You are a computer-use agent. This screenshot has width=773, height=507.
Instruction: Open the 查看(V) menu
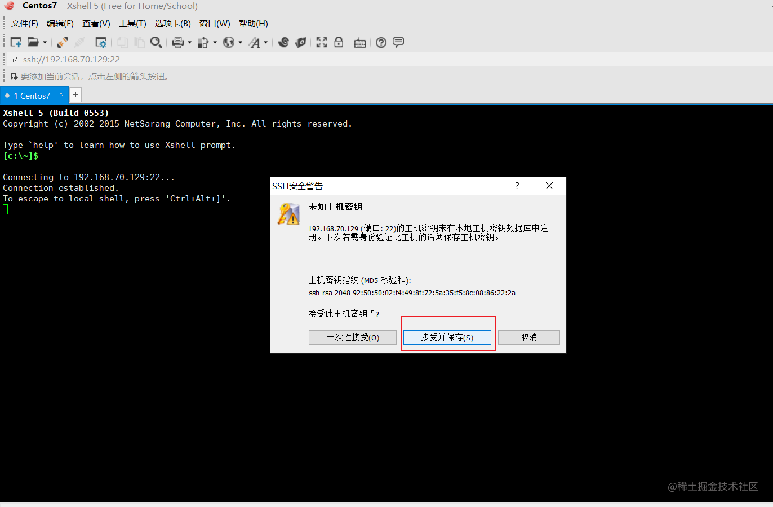(96, 23)
